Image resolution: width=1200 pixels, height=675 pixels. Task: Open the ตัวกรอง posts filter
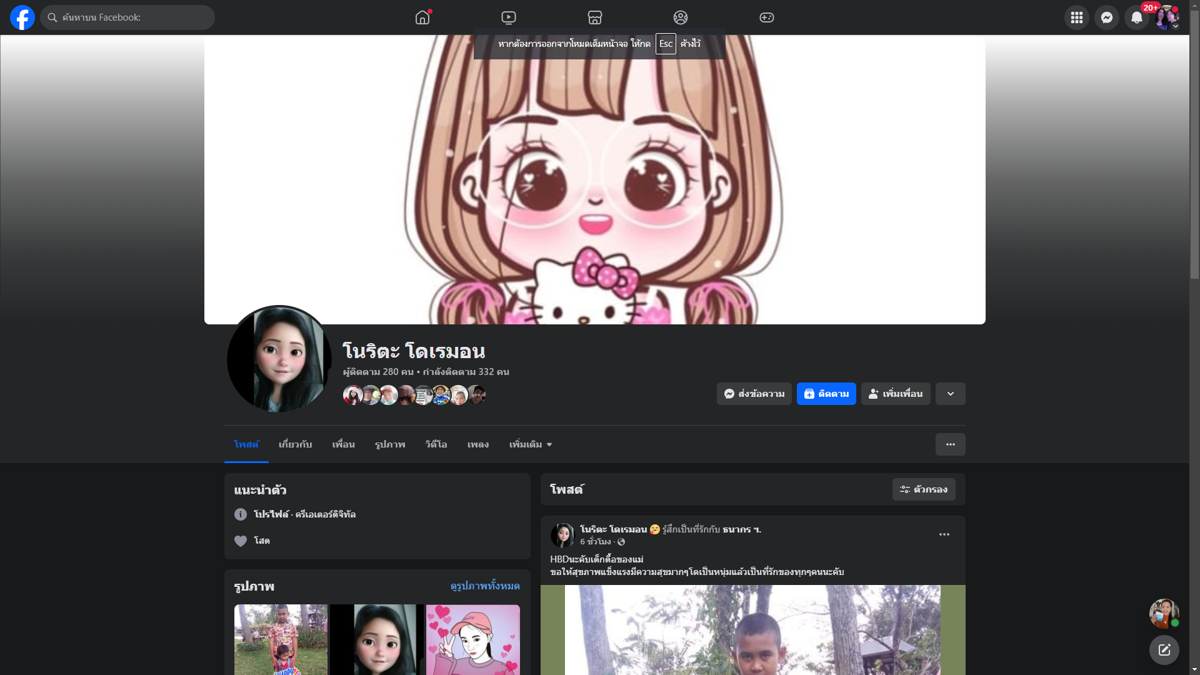click(924, 489)
